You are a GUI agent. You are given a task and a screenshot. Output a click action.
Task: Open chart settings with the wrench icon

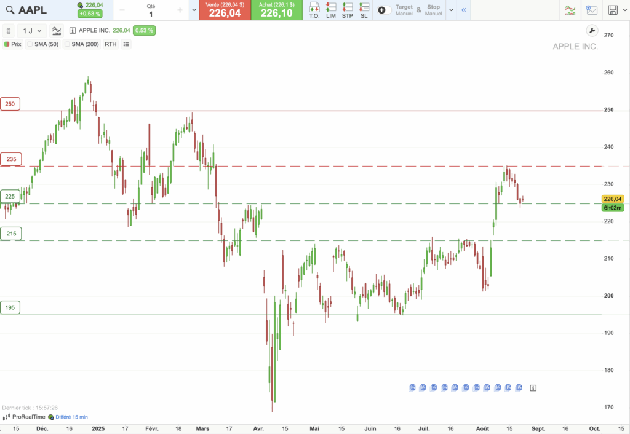pyautogui.click(x=592, y=30)
